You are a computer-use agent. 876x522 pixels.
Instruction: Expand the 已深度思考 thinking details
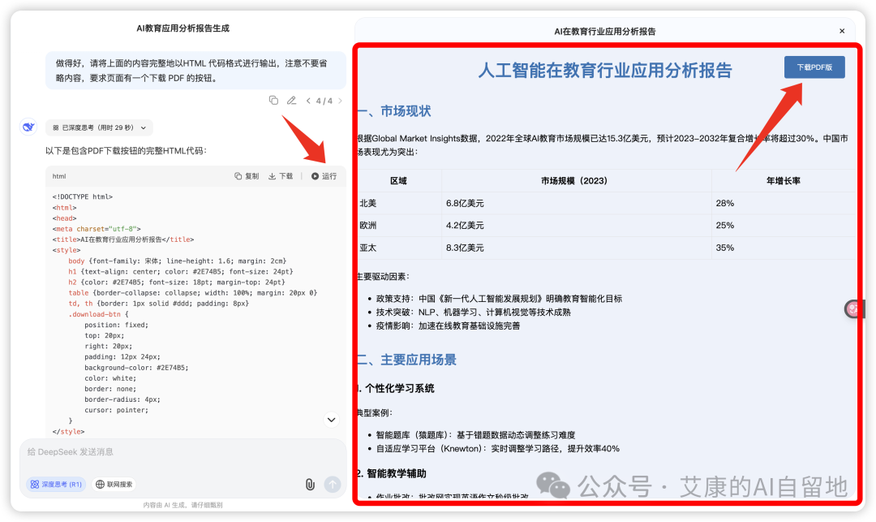coord(99,127)
